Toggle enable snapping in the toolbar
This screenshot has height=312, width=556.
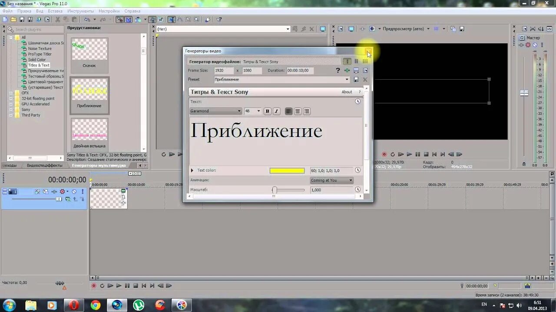(x=120, y=19)
